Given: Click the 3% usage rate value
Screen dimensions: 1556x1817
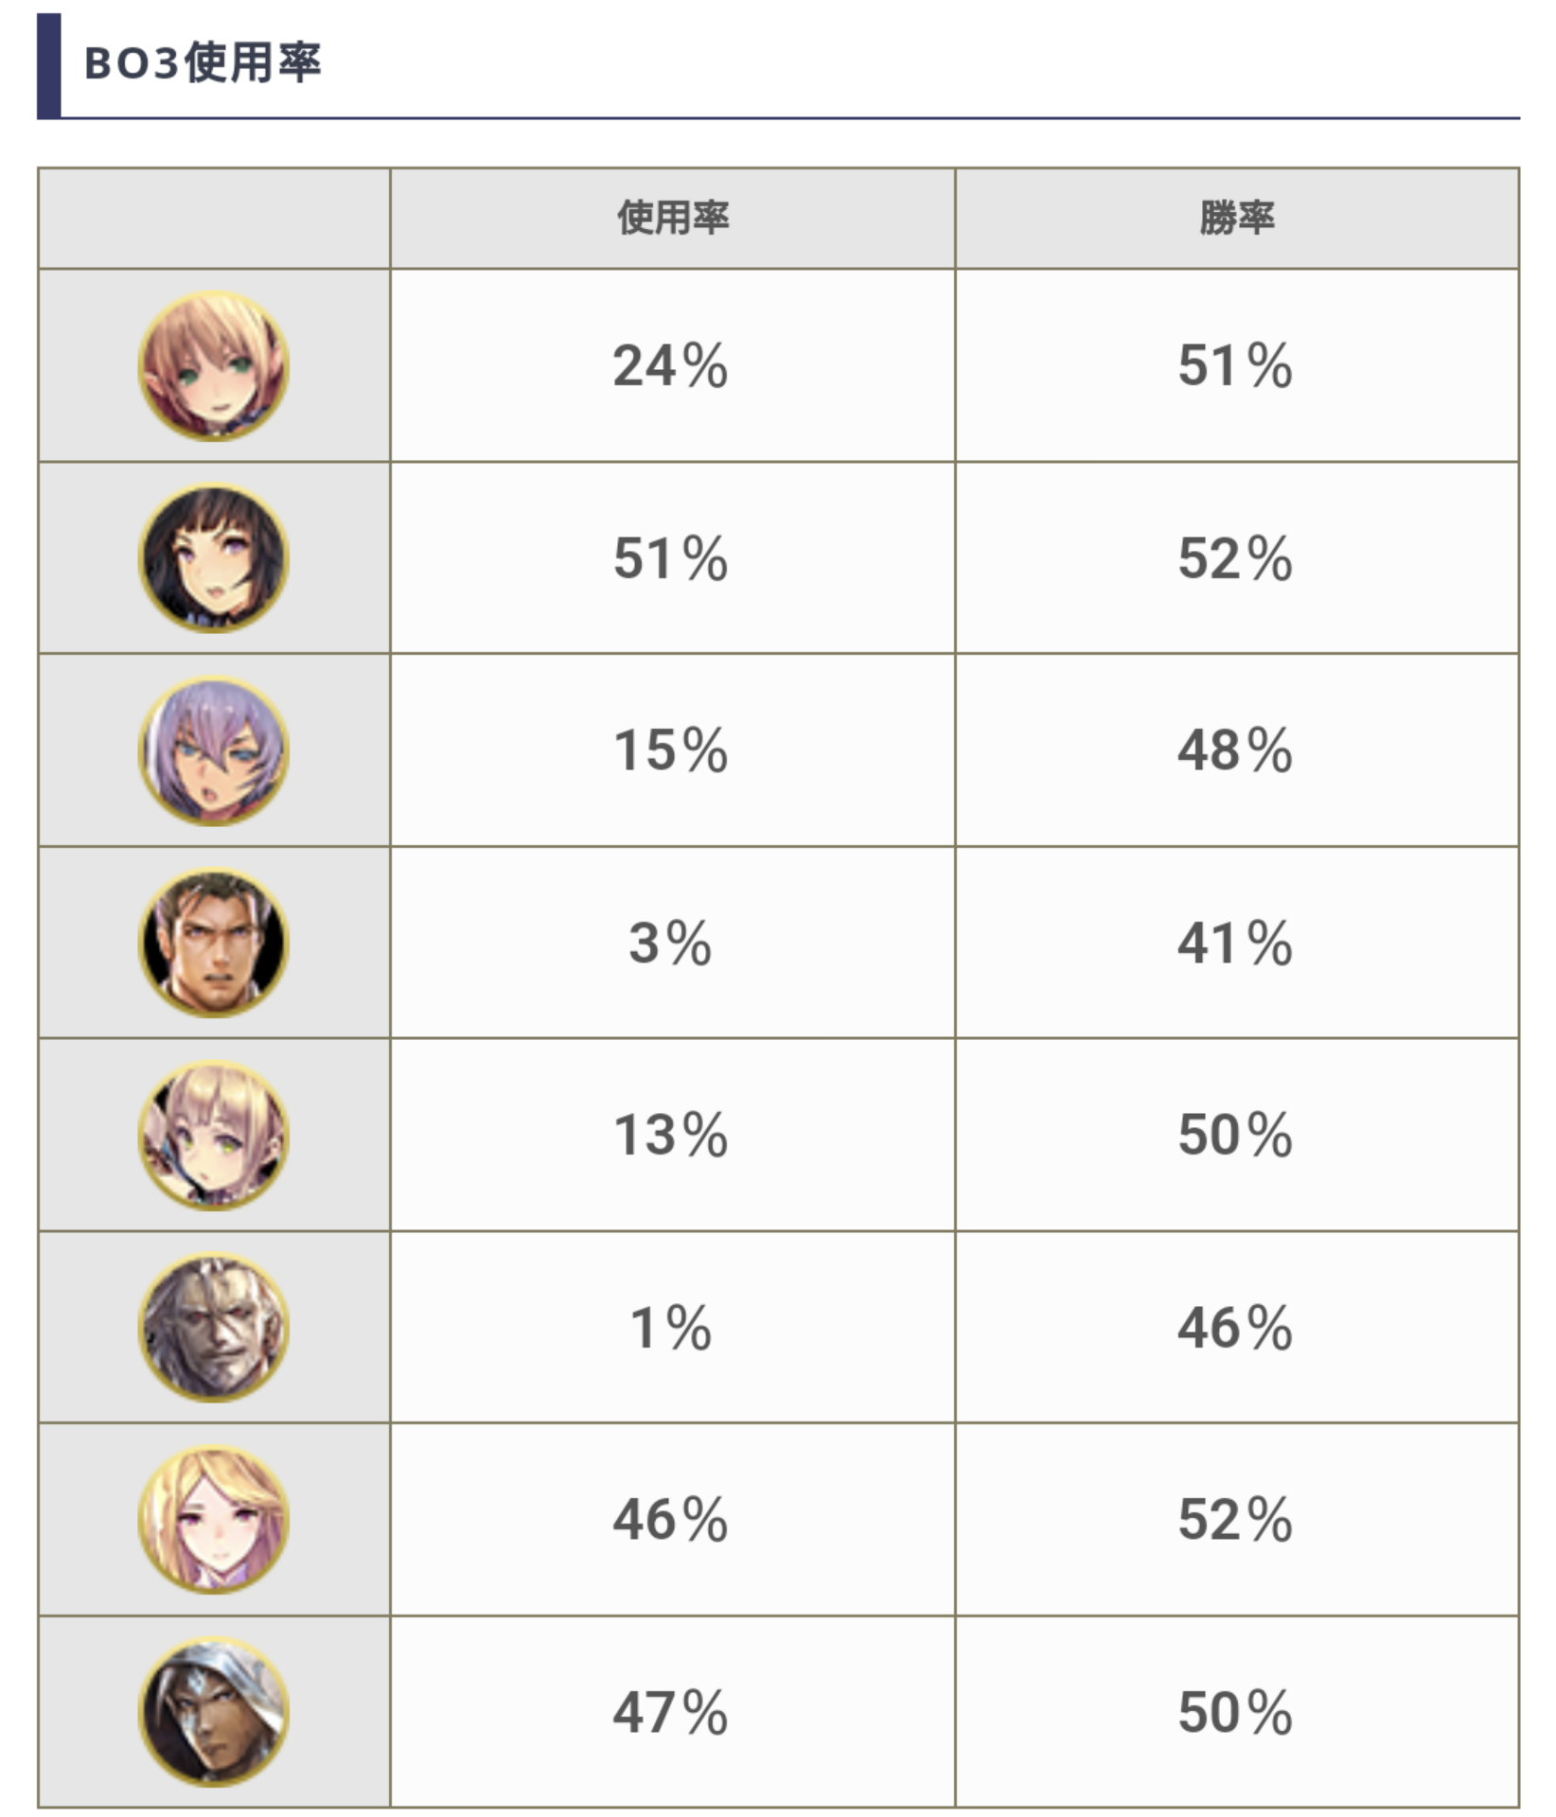Looking at the screenshot, I should tap(670, 944).
